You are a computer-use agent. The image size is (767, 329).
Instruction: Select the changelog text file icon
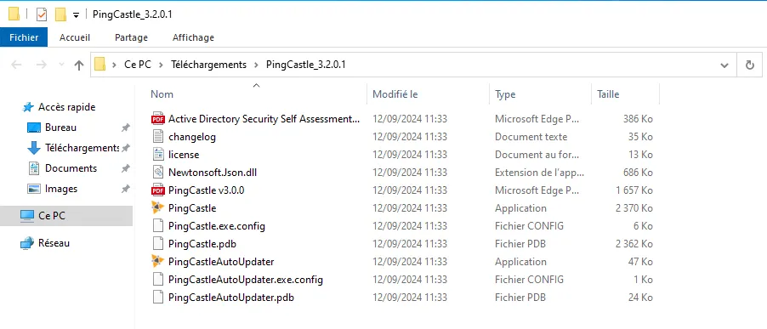[x=157, y=136]
